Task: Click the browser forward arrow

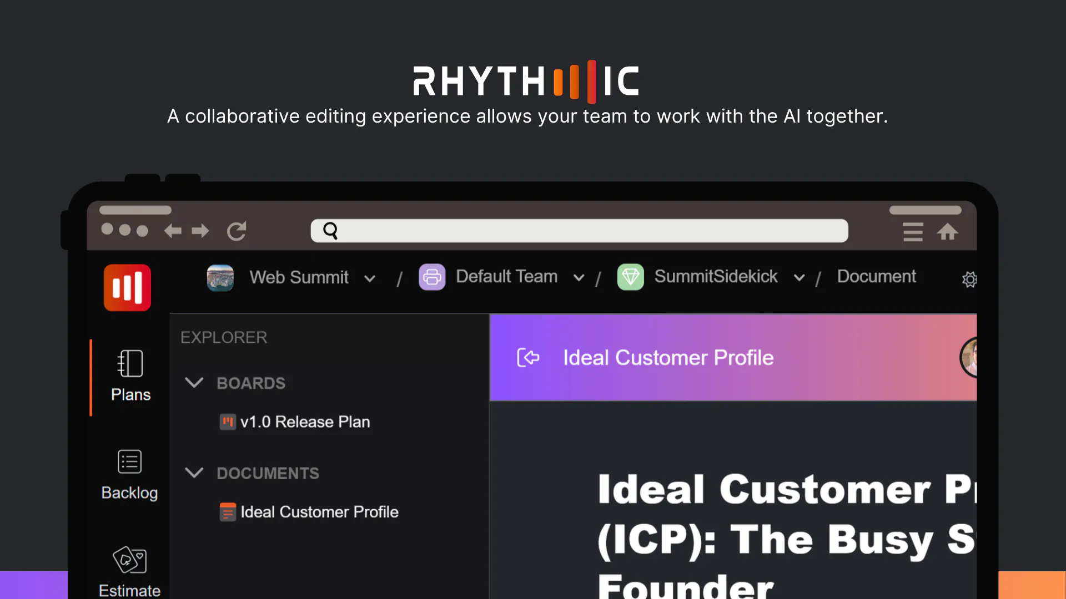Action: click(x=200, y=231)
